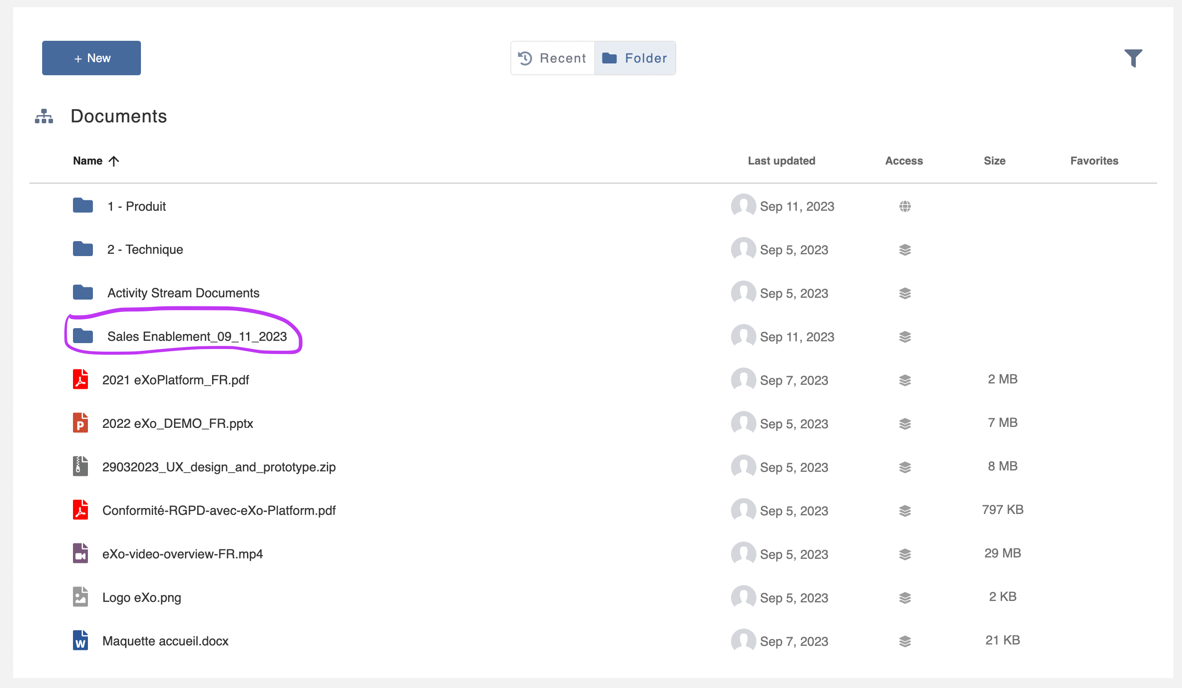Image resolution: width=1182 pixels, height=688 pixels.
Task: Click the user avatar next to Activity Stream Documents
Action: [x=743, y=293]
